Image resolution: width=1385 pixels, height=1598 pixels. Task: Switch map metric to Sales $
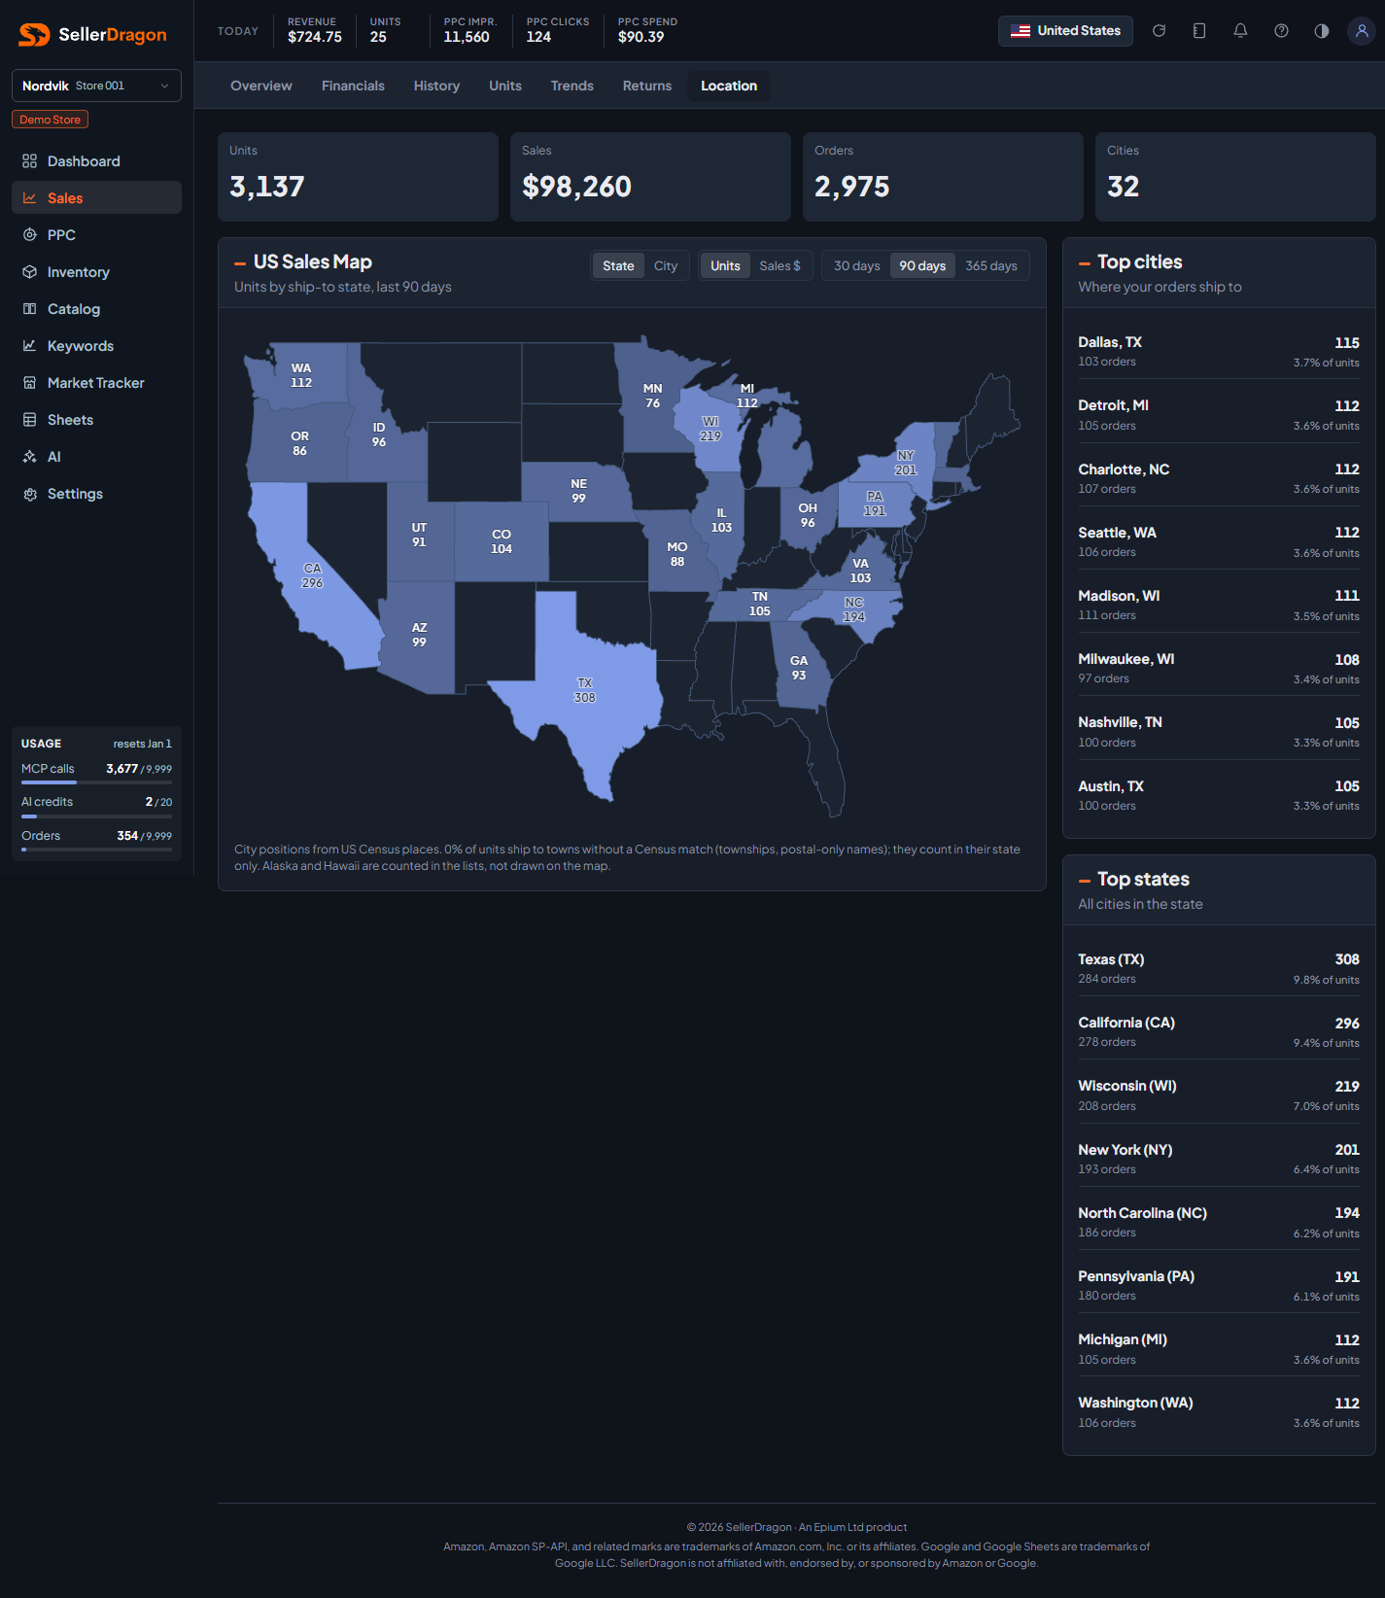coord(779,265)
